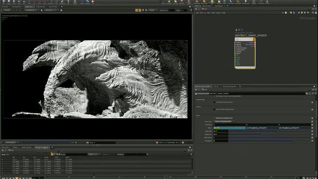Select the Box shelf tool
Viewport: 318px width, 179px height.
[3, 2]
